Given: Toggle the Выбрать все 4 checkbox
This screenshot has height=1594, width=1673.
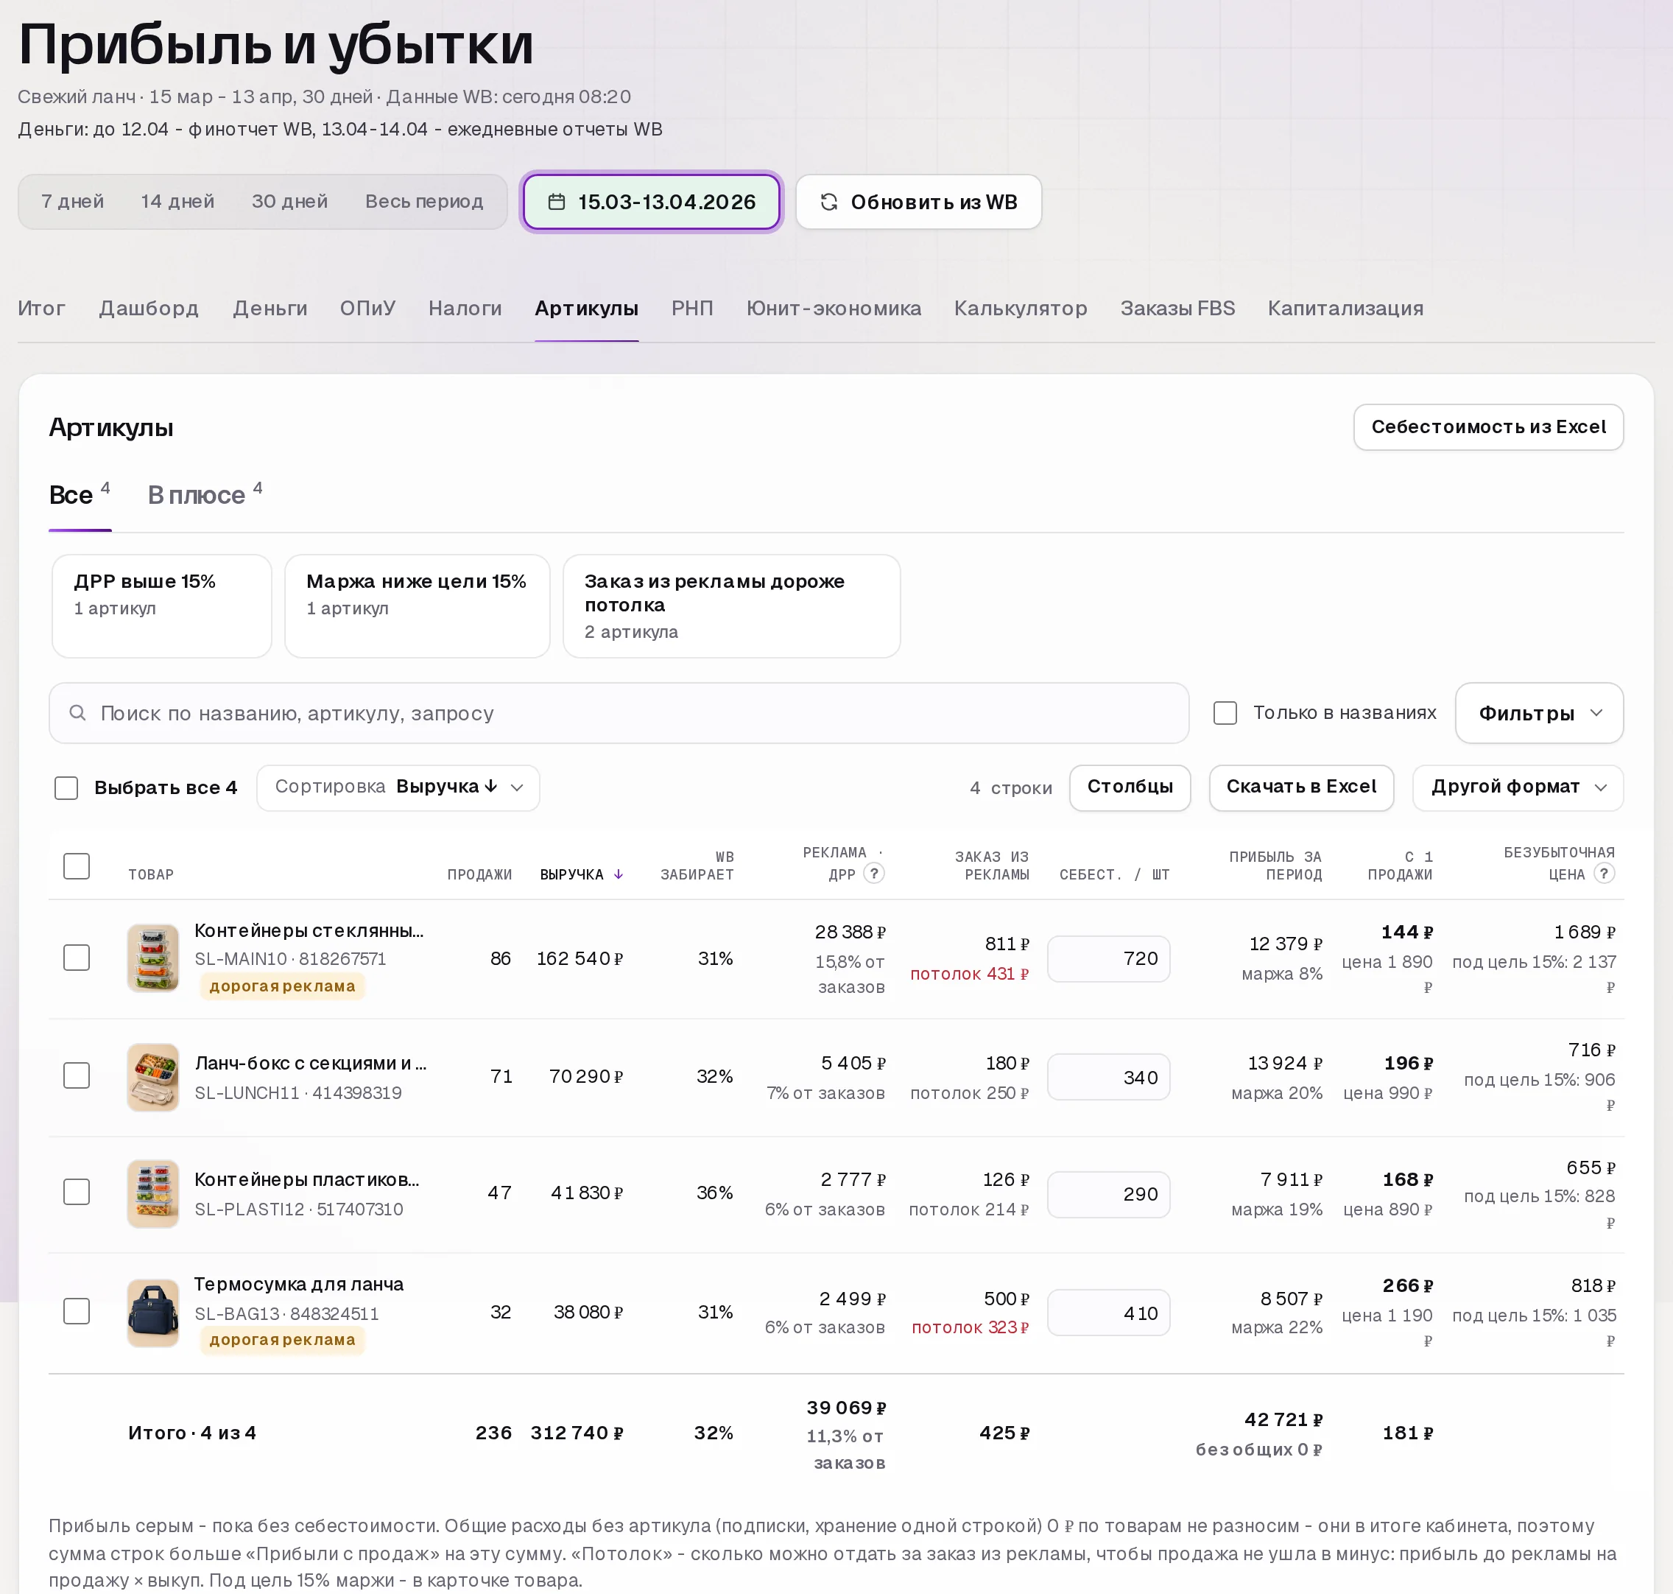Looking at the screenshot, I should point(66,787).
